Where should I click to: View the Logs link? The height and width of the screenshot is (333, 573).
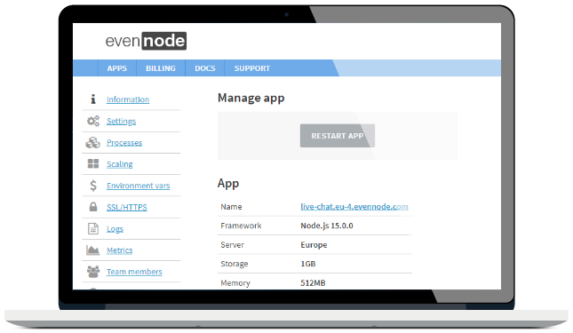click(115, 229)
